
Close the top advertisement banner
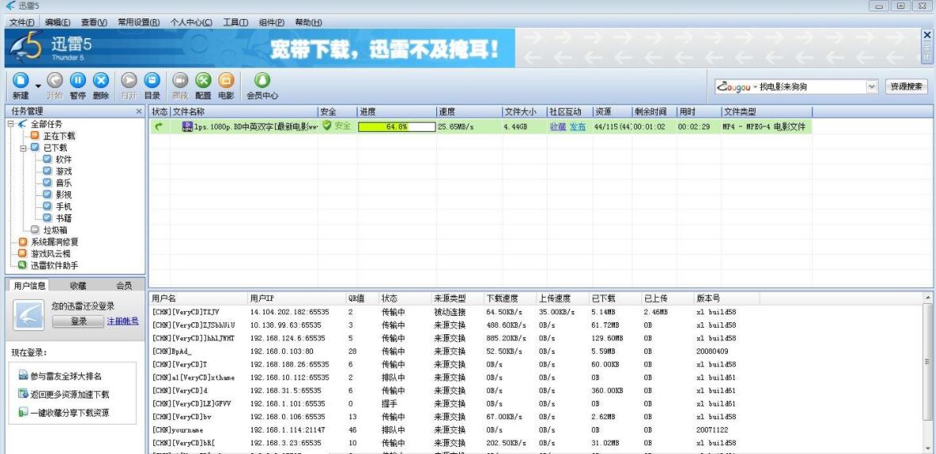[926, 36]
